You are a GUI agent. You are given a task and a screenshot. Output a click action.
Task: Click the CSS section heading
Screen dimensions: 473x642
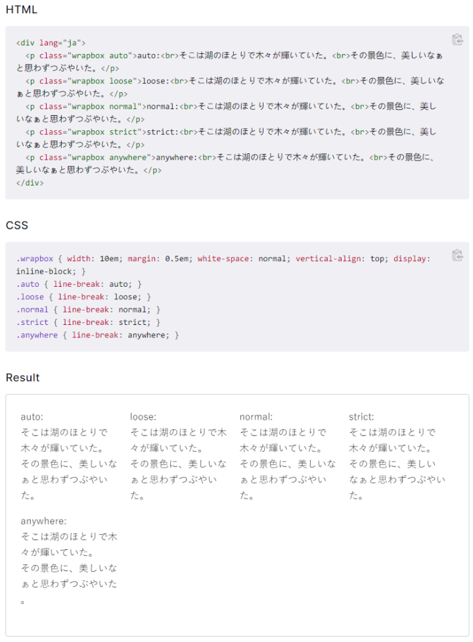[x=17, y=225]
